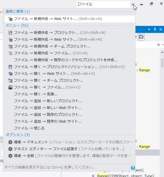Select ファイル → 追加 → 新しい Web サイト...
Image resolution: width=164 pixels, height=177 pixels.
pyautogui.click(x=70, y=108)
